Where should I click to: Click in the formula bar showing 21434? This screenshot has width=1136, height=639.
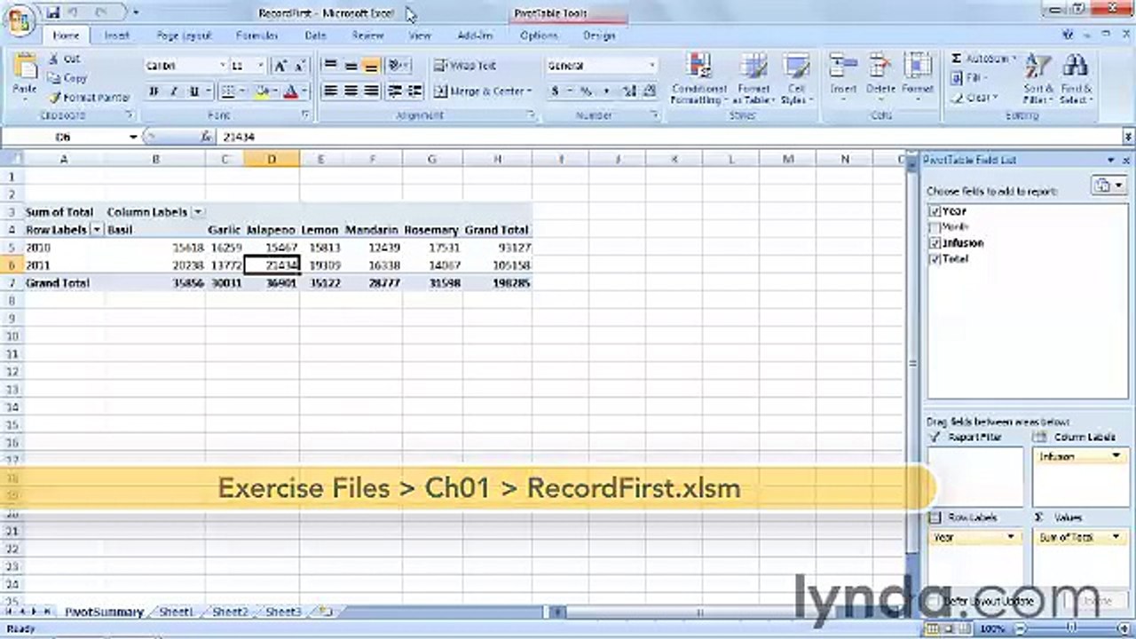tap(670, 138)
